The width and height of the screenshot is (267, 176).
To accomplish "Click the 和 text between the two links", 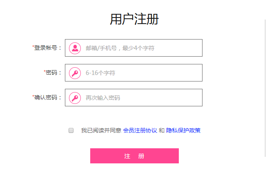I will pyautogui.click(x=162, y=130).
